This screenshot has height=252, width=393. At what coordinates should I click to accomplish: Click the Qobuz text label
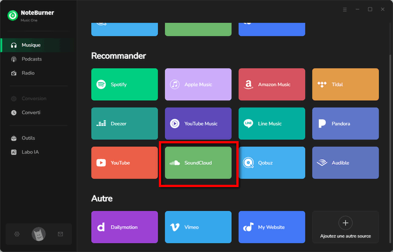[x=266, y=163]
